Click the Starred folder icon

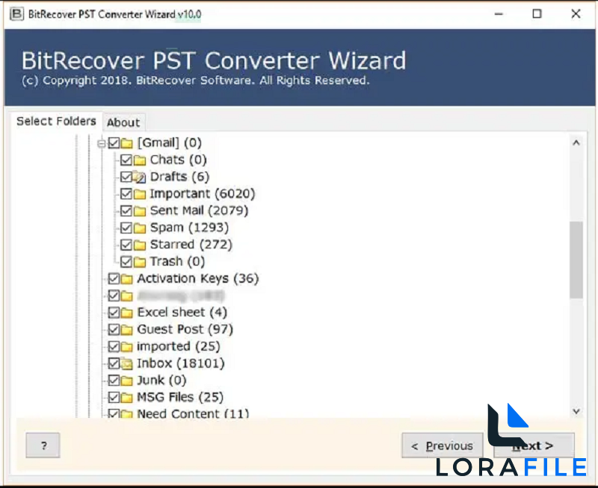140,245
